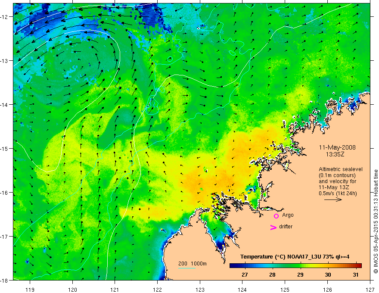Click the (0.1m contours) text
379x293 pixels.
point(337,175)
